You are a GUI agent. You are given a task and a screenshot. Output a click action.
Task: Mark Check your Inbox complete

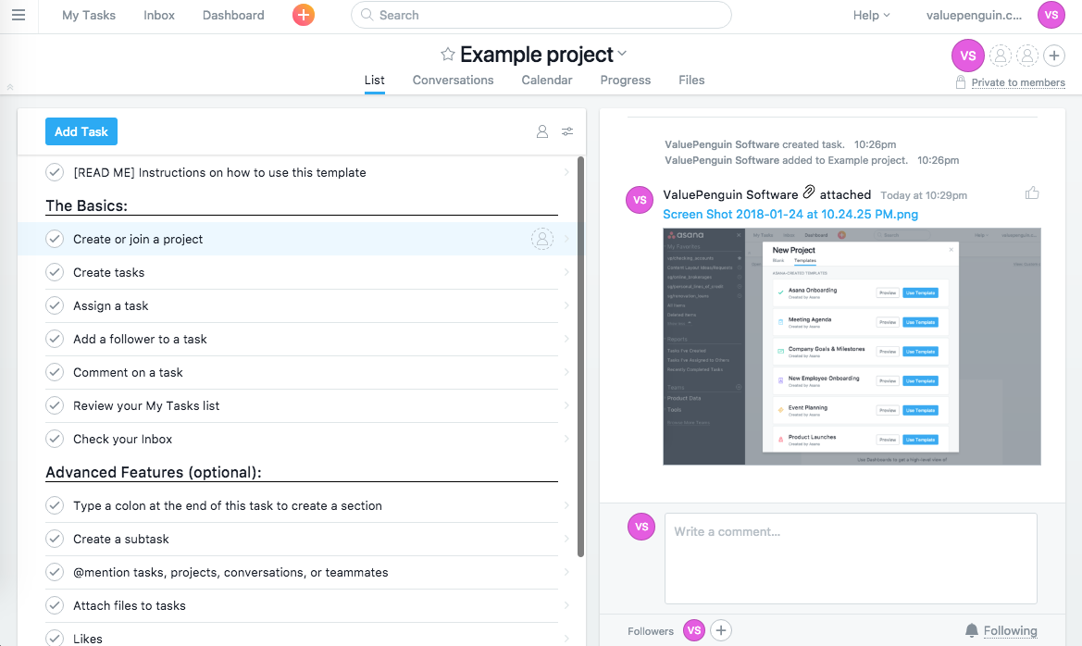[55, 439]
